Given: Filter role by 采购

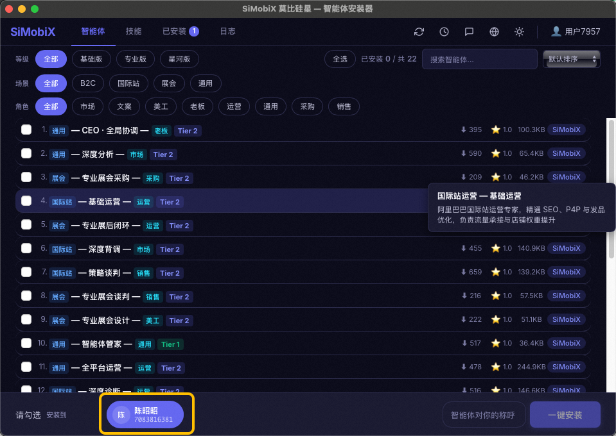Looking at the screenshot, I should point(307,106).
